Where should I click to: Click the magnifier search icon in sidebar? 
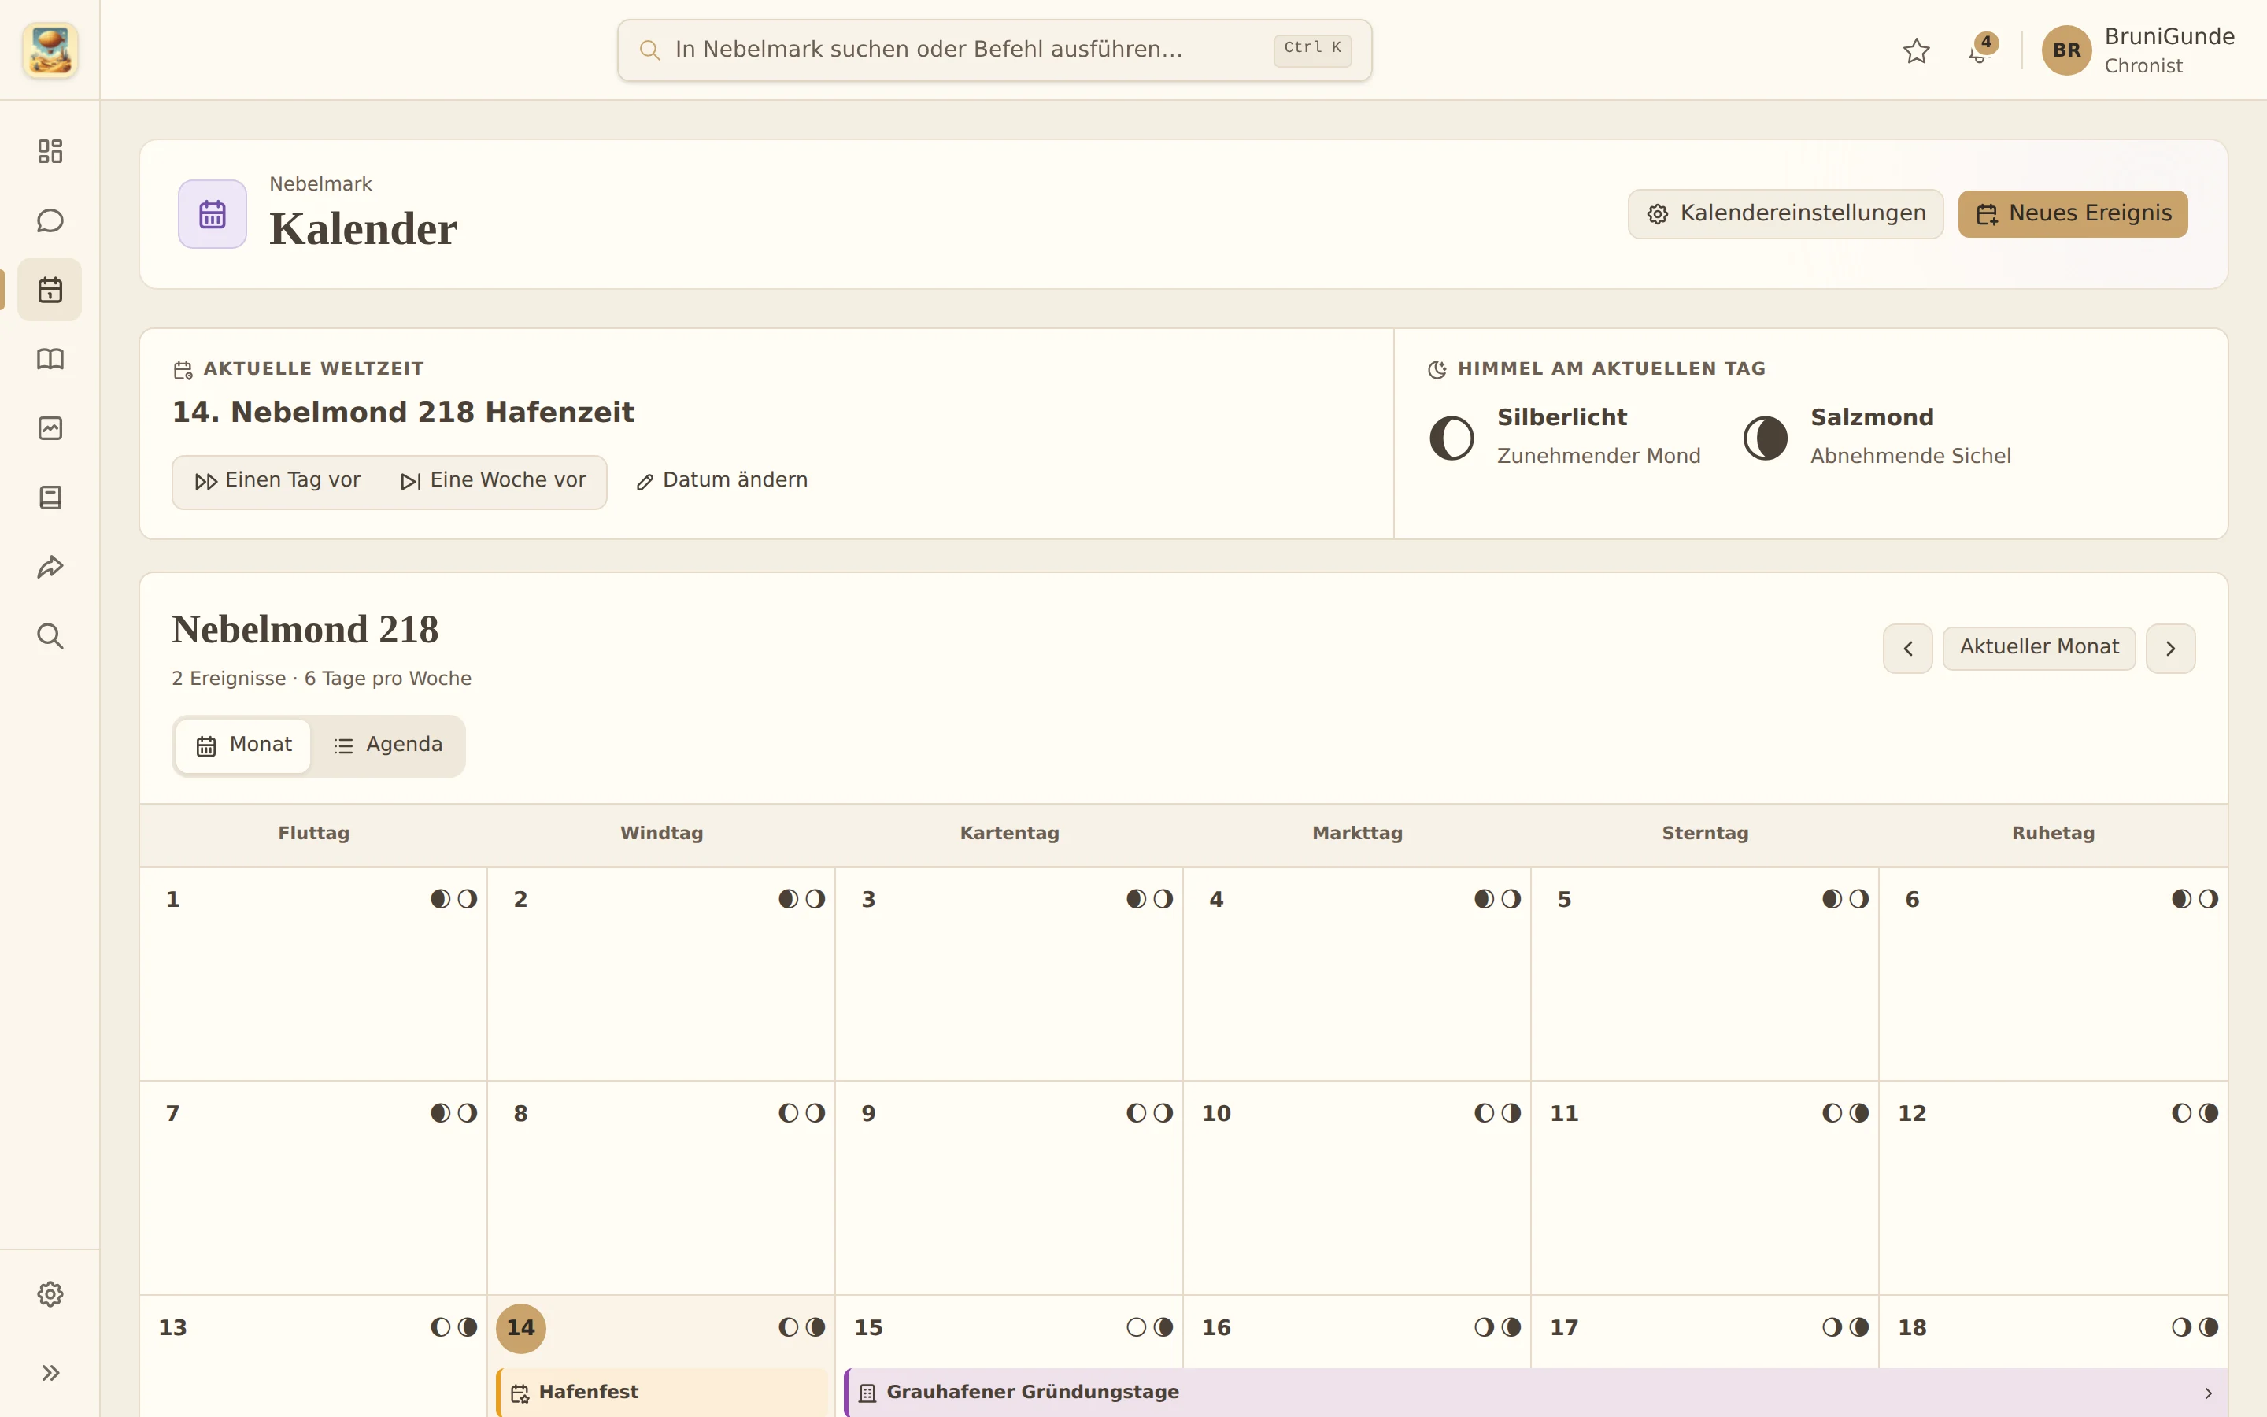click(x=50, y=636)
